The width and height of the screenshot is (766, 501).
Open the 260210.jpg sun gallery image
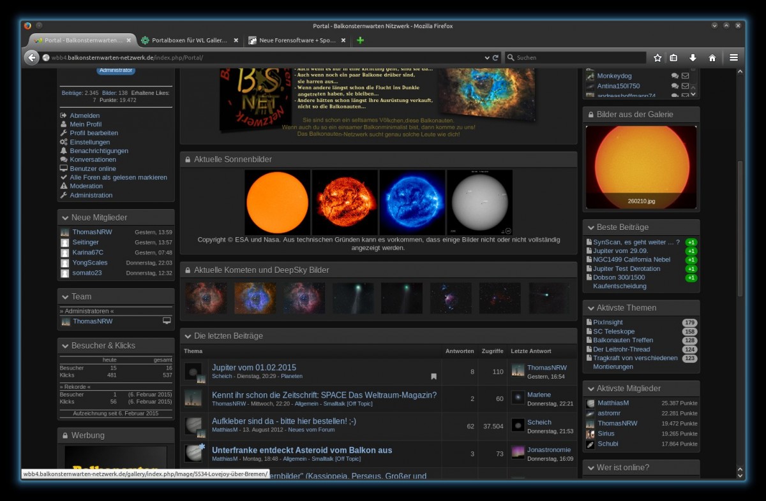[x=641, y=167]
